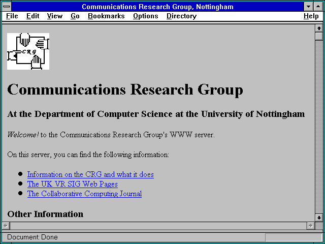Image resolution: width=325 pixels, height=244 pixels.
Task: Open 'The UK VR SIG Web Pages' link
Action: pyautogui.click(x=73, y=184)
